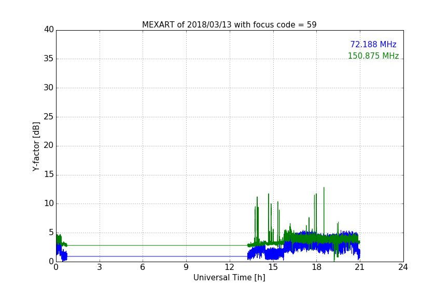Click the x-axis tick label 21
The width and height of the screenshot is (448, 299).
click(x=360, y=268)
